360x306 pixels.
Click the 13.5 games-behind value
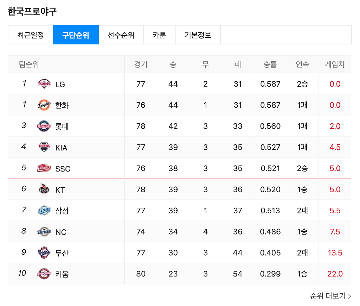pyautogui.click(x=335, y=253)
